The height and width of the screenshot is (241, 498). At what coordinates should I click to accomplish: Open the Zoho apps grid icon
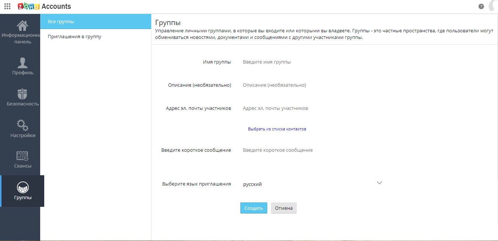pos(7,6)
